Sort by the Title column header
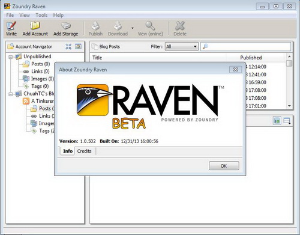 pyautogui.click(x=158, y=58)
